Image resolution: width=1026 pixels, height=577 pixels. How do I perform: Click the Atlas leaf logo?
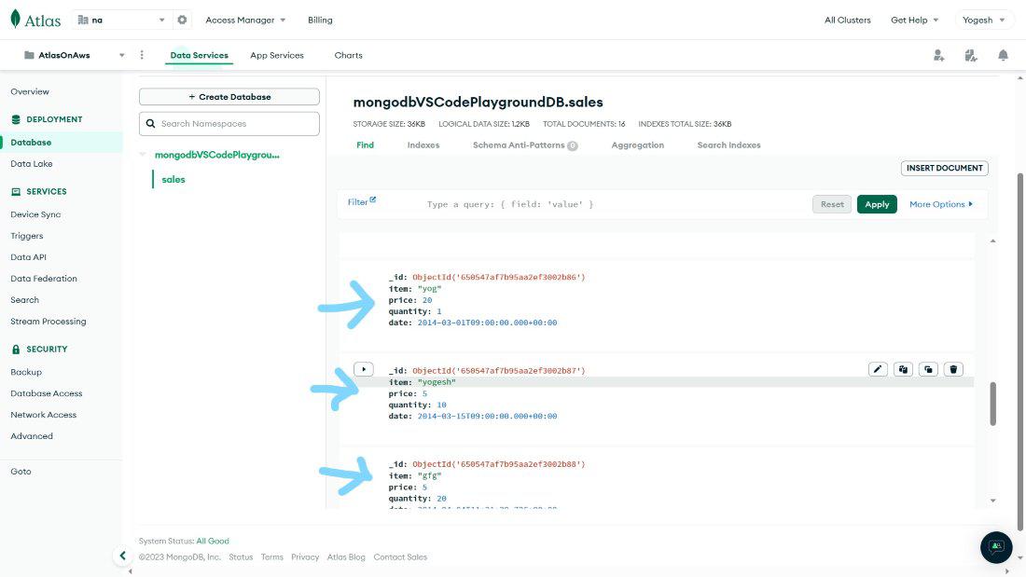click(16, 19)
